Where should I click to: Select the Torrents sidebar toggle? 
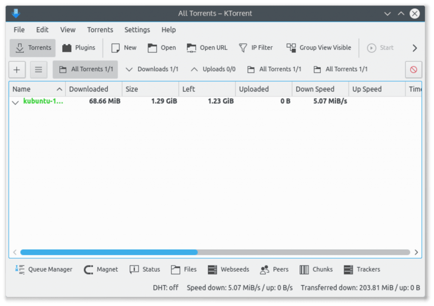pyautogui.click(x=32, y=47)
